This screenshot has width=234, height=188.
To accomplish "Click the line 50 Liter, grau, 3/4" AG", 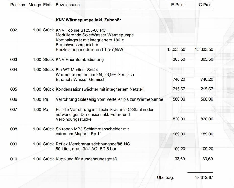I will pos(86,149).
